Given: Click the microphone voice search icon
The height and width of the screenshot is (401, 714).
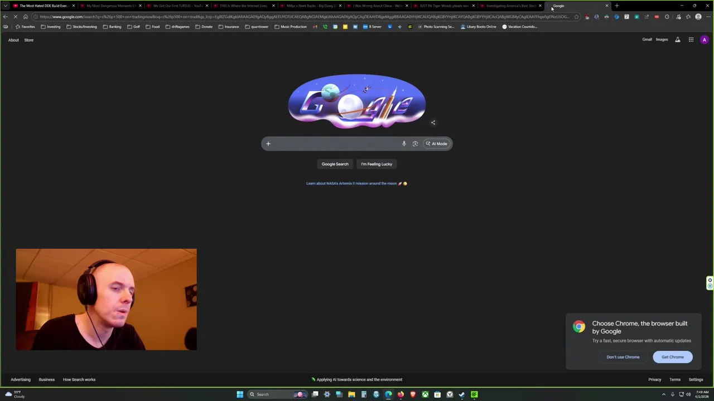Looking at the screenshot, I should [x=404, y=144].
